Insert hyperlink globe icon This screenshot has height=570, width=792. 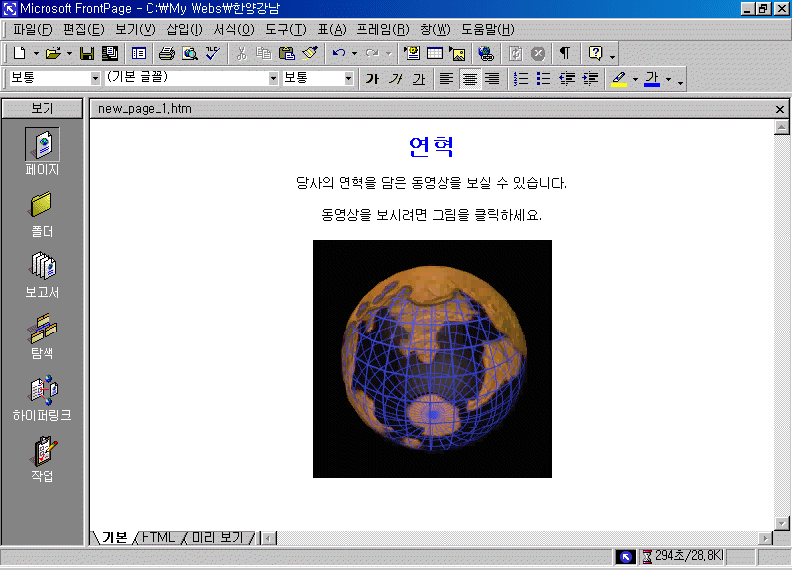[x=486, y=53]
